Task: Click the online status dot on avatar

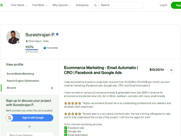Action: pos(18,42)
